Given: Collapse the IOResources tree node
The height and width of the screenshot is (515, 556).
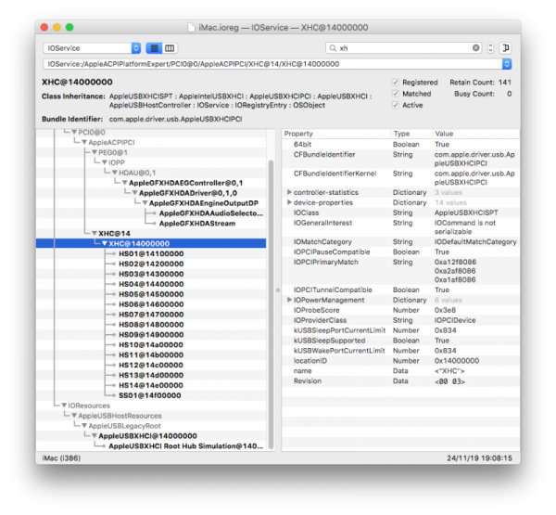Looking at the screenshot, I should click(64, 406).
